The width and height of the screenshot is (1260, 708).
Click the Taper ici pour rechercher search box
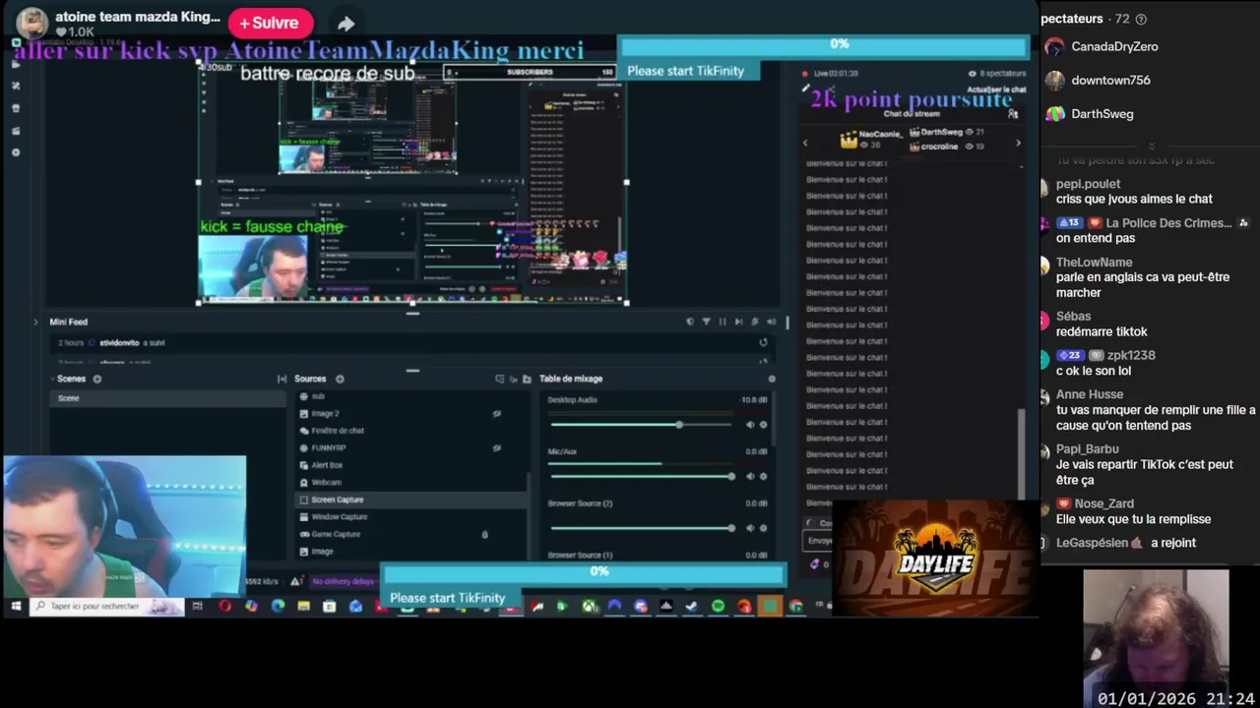coord(107,607)
